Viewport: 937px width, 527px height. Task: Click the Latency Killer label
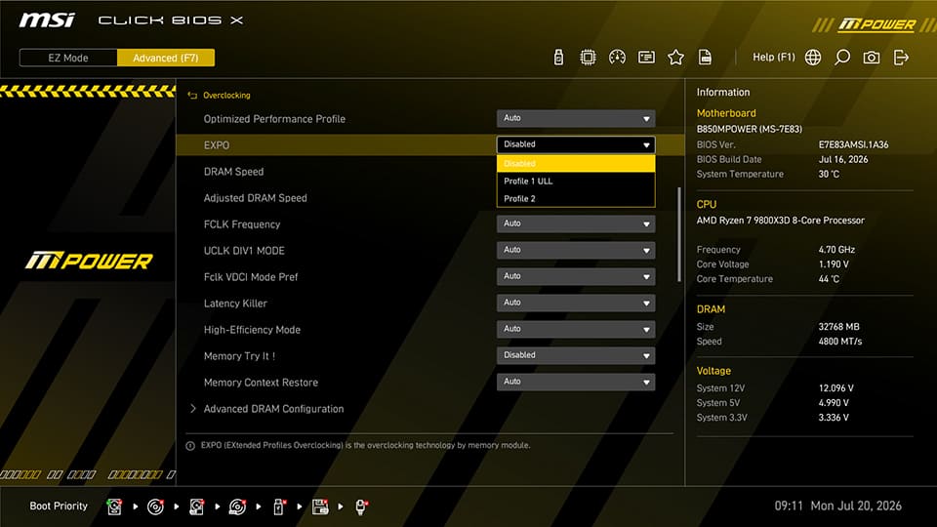tap(235, 303)
